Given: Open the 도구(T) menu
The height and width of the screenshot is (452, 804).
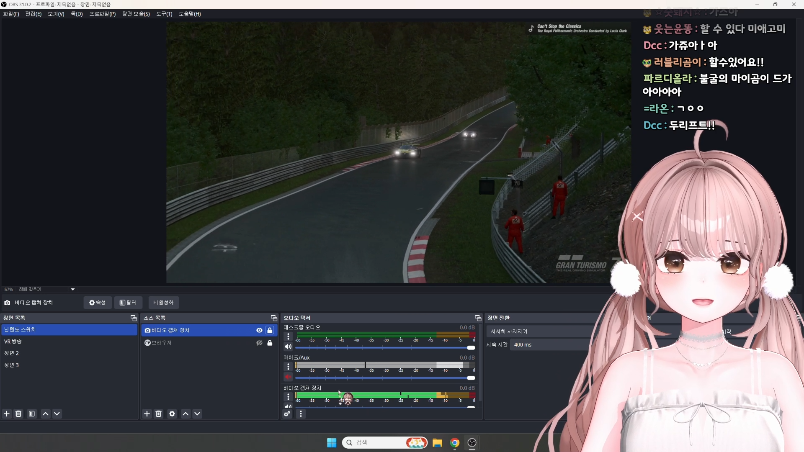Looking at the screenshot, I should click(x=164, y=14).
